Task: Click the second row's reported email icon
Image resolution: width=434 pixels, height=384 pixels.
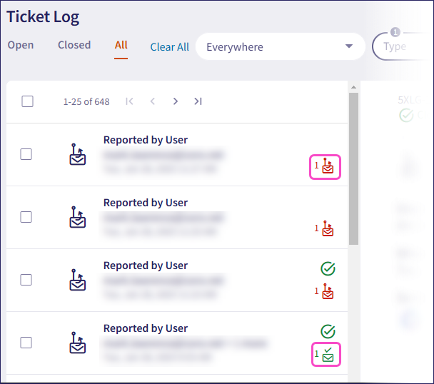Action: 77,217
